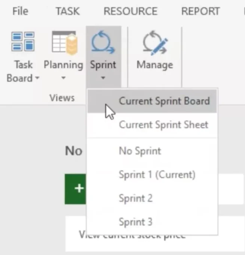This screenshot has height=255, width=245.
Task: Expand the Task Board dropdown arrow
Action: pyautogui.click(x=37, y=78)
